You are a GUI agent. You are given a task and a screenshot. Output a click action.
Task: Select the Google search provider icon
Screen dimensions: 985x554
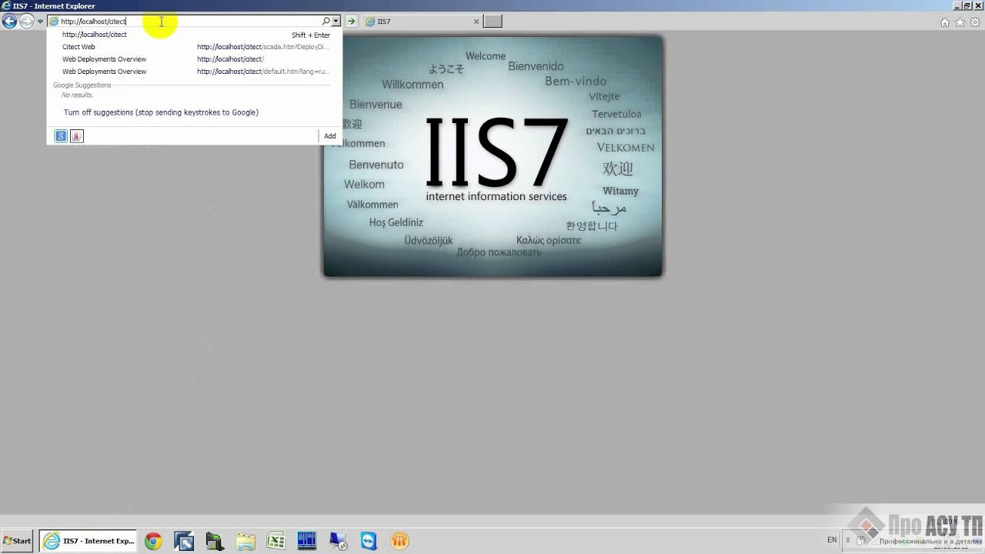(x=61, y=136)
